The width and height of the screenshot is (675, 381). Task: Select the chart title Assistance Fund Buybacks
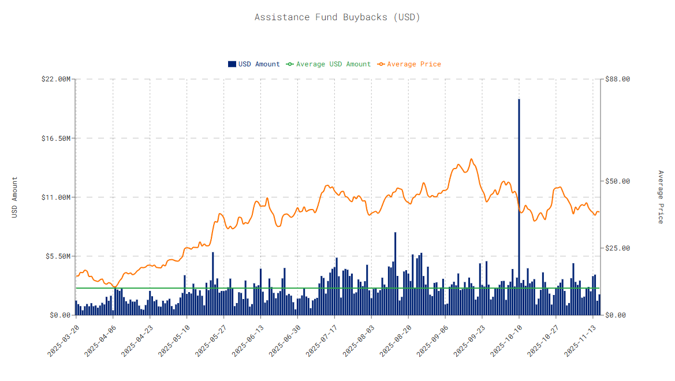pos(337,17)
